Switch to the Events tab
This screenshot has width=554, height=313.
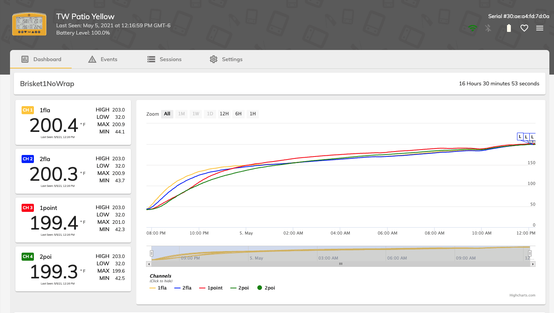pyautogui.click(x=103, y=60)
